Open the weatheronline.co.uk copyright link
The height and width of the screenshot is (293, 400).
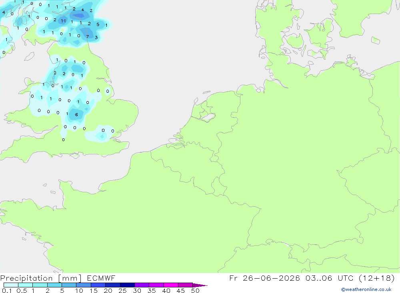pyautogui.click(x=366, y=289)
